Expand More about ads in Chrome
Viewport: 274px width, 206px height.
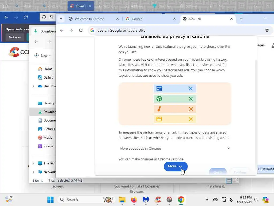[174, 148]
